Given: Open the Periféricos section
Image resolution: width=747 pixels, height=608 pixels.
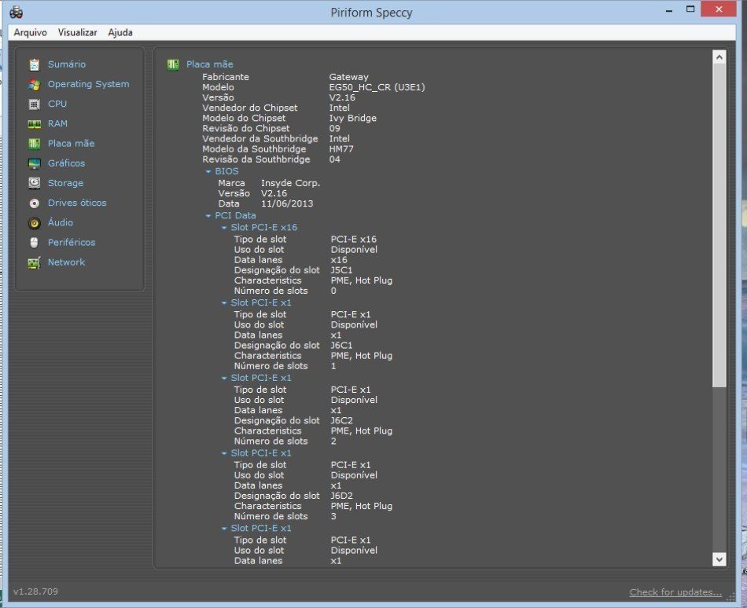Looking at the screenshot, I should (72, 242).
